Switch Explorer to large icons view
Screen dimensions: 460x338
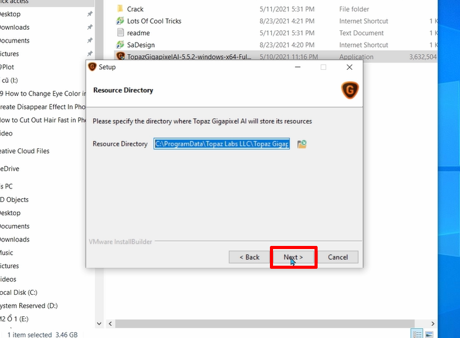click(x=429, y=334)
